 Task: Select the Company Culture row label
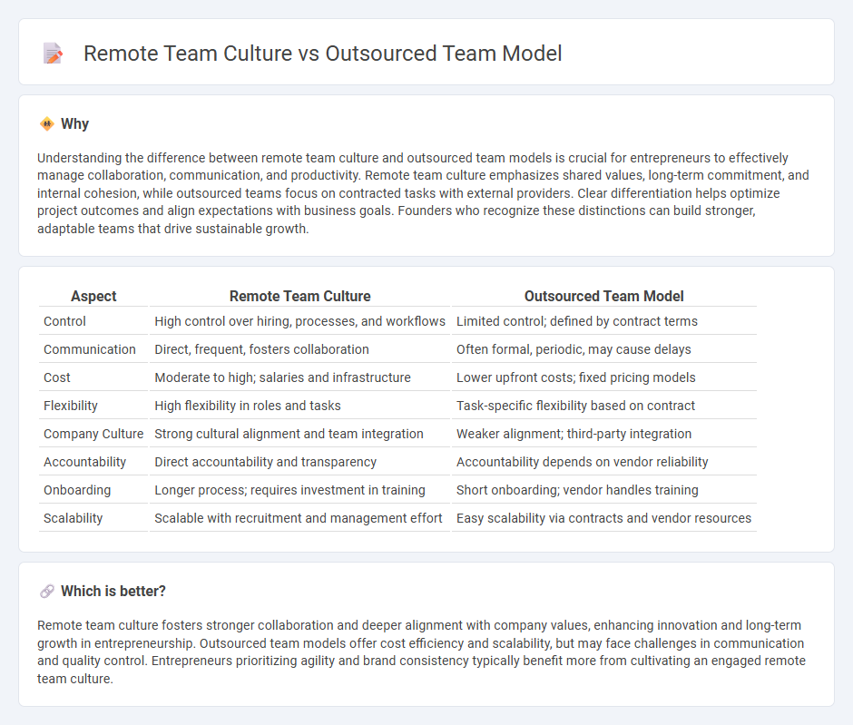[x=93, y=434]
